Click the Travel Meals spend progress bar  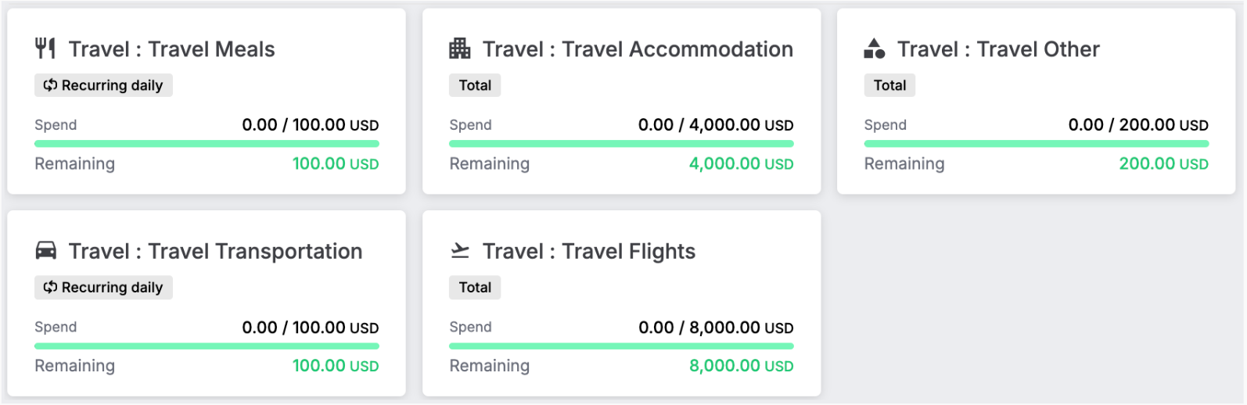[x=207, y=144]
